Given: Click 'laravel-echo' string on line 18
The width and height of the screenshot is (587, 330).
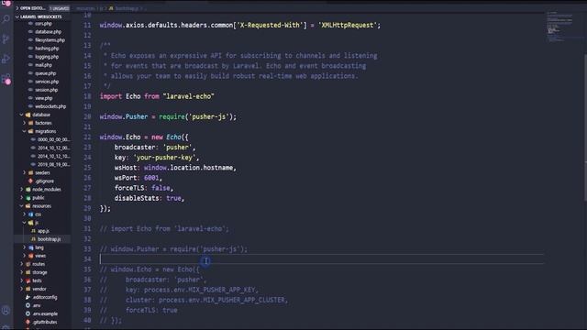Looking at the screenshot, I should [x=189, y=96].
